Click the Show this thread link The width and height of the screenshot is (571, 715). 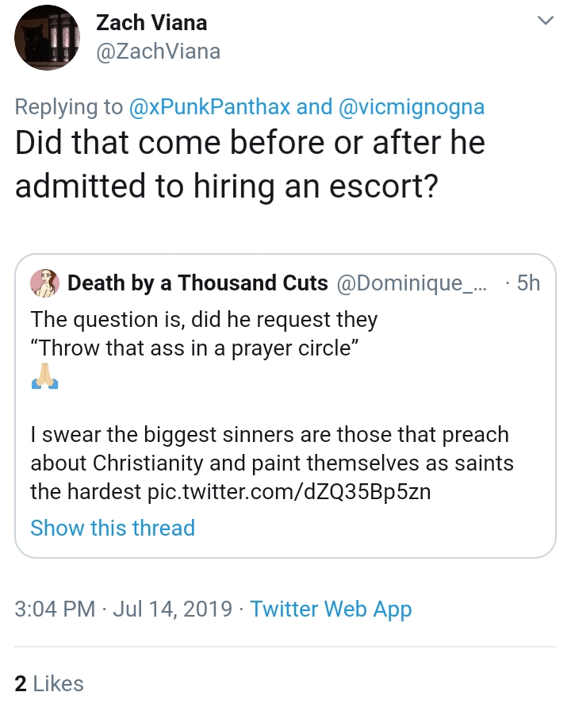coord(113,528)
